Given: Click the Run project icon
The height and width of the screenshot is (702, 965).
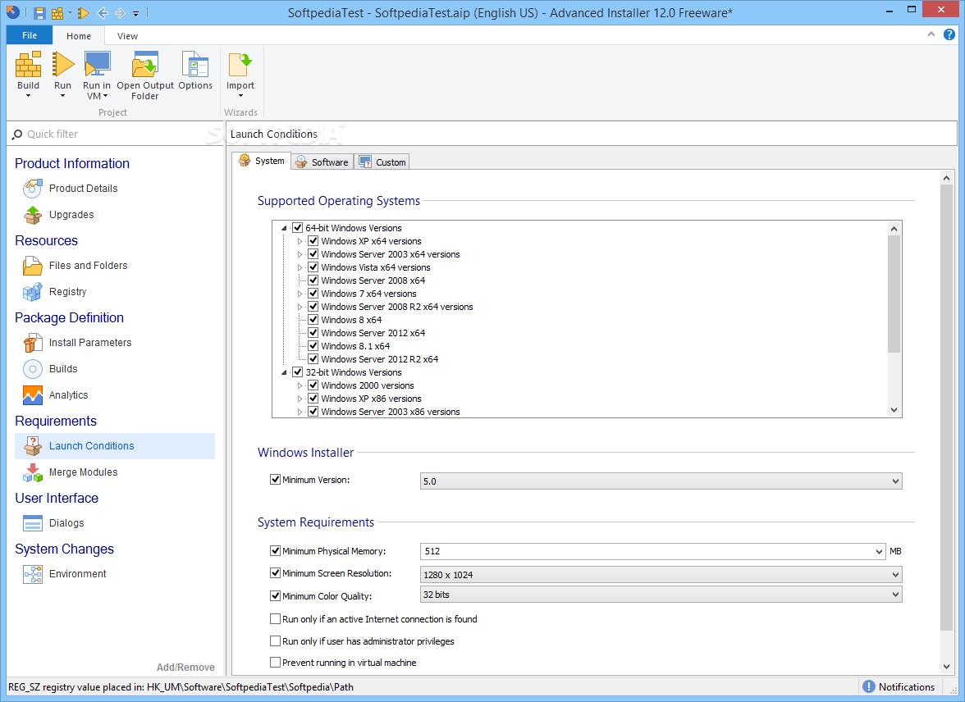Looking at the screenshot, I should tap(62, 65).
